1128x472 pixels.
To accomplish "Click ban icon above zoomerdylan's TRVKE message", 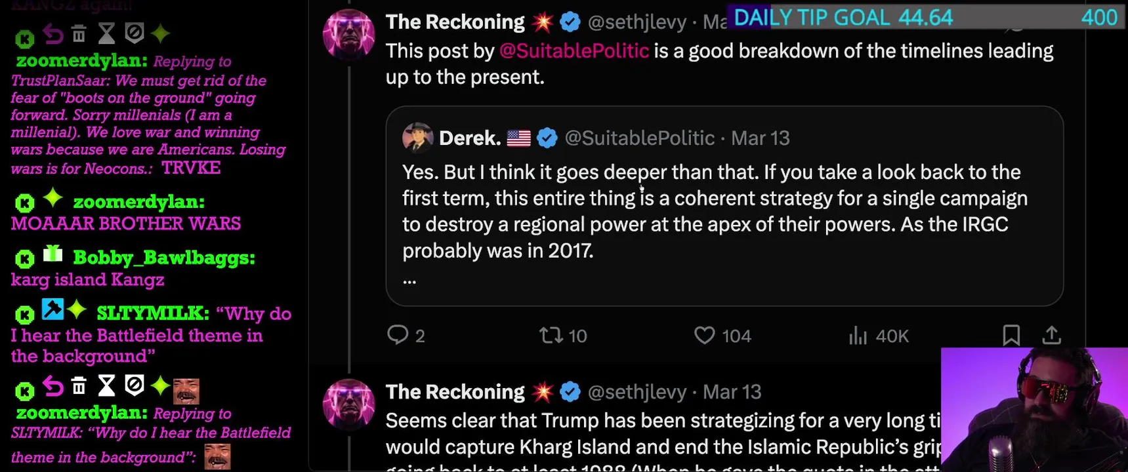I will click(x=134, y=33).
